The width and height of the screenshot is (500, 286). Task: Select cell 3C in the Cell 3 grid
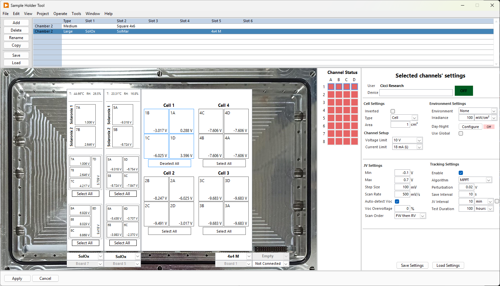click(x=211, y=189)
